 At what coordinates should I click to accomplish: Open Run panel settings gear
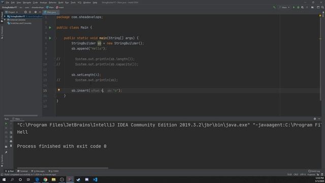click(315, 118)
